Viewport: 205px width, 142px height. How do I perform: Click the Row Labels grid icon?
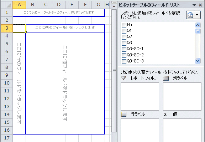(x=123, y=115)
